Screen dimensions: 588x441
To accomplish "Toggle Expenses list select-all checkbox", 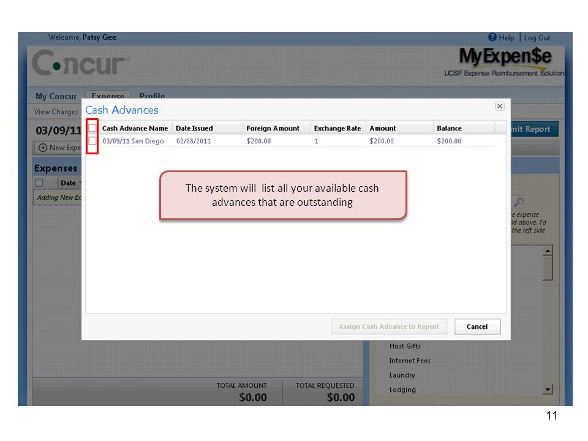I will [x=39, y=183].
